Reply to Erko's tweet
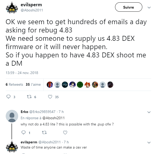 [x=23, y=132]
